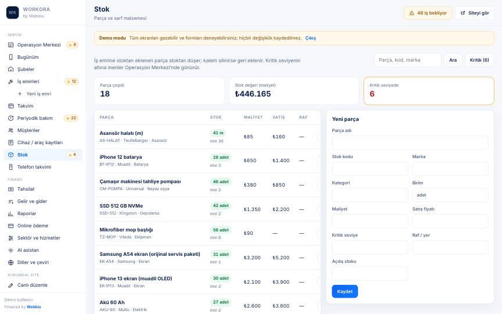Focus the Parça adı input field
Image resolution: width=502 pixels, height=314 pixels.
410,142
